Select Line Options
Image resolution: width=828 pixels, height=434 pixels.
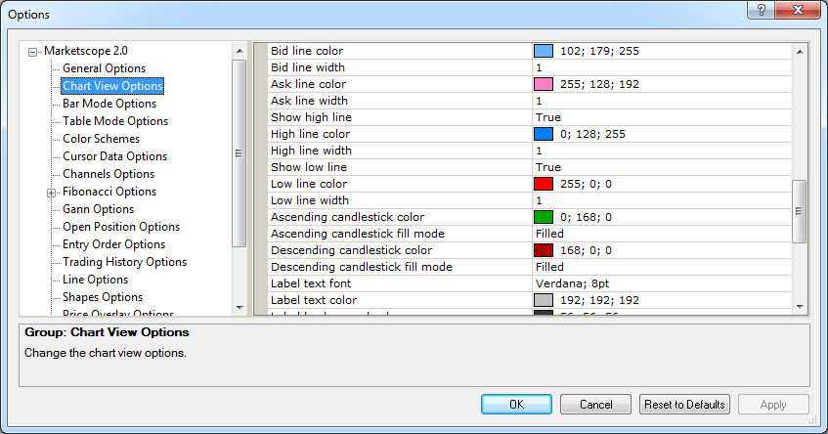click(x=95, y=280)
